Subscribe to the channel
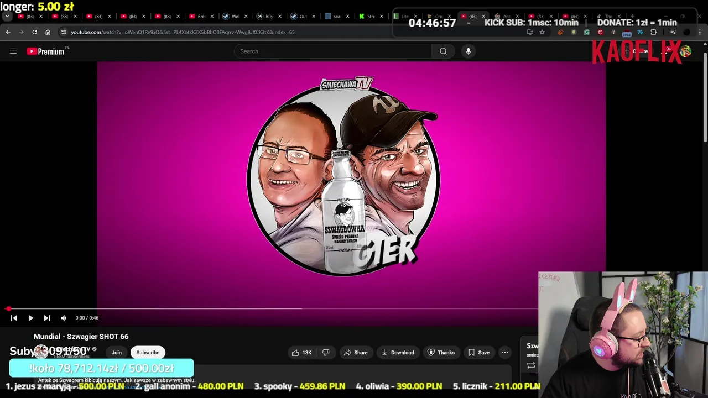The height and width of the screenshot is (398, 708). pos(148,353)
